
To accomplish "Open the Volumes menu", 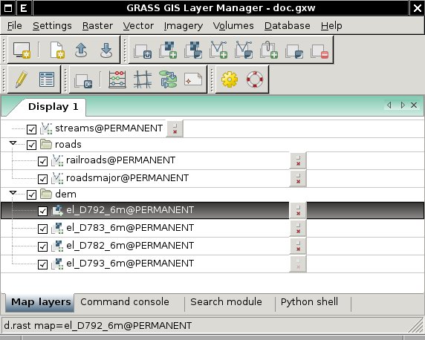I will coord(233,26).
